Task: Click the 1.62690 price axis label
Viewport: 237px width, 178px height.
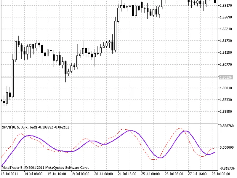Action: coord(226,17)
